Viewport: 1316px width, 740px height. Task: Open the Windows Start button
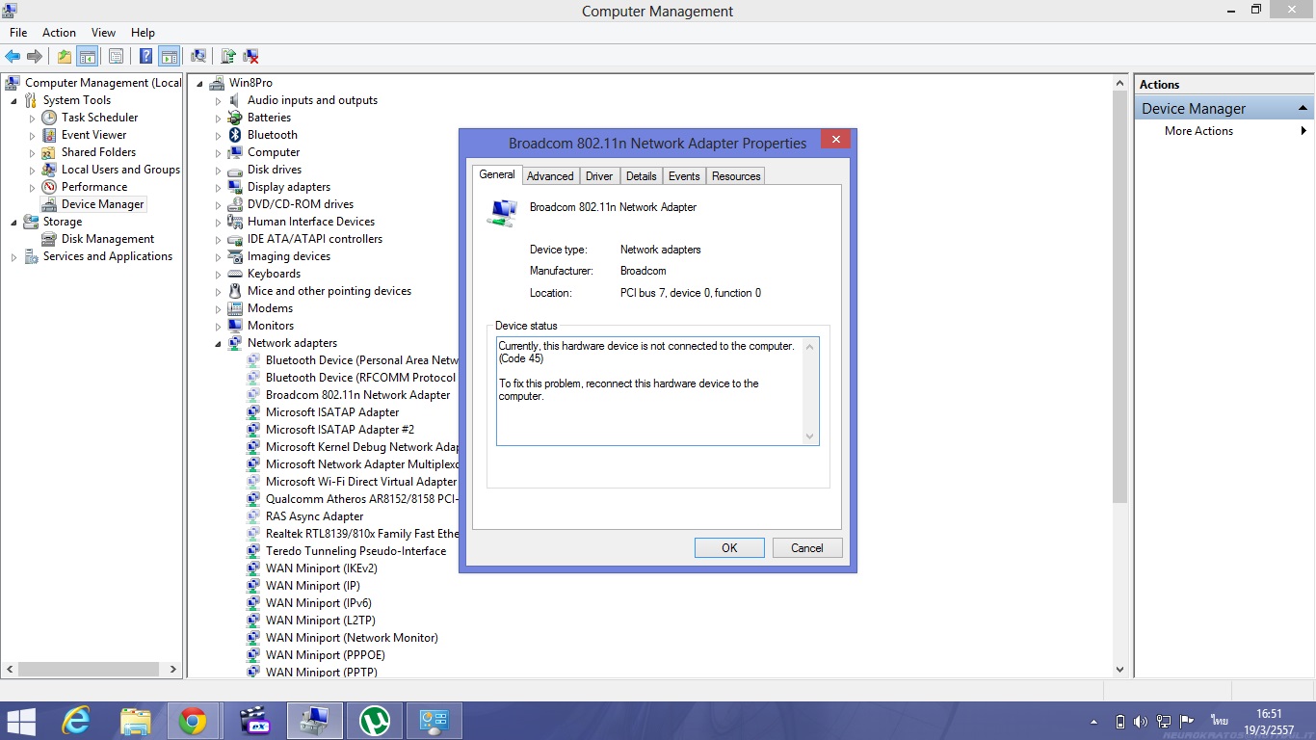click(21, 721)
